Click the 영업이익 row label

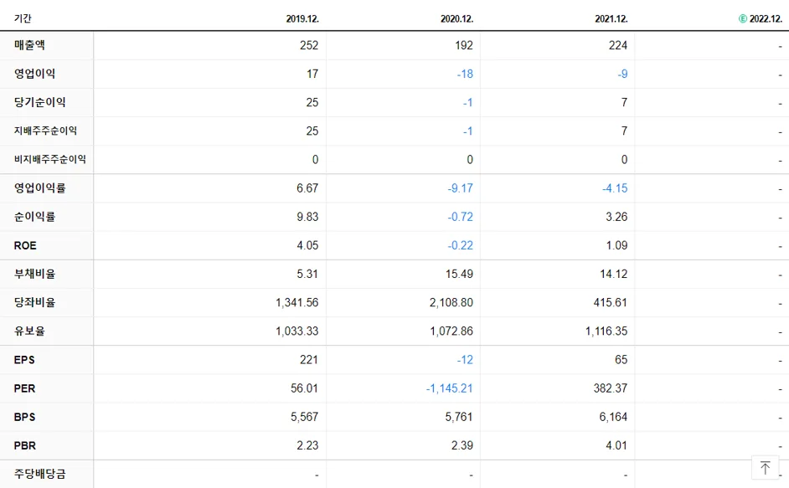34,74
